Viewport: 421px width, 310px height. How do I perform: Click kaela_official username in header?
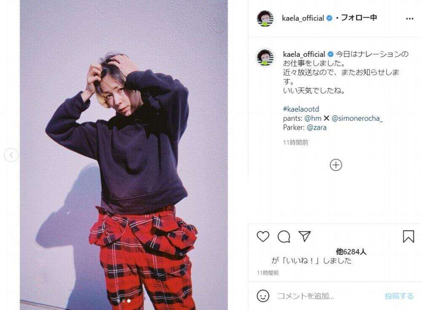pos(303,18)
